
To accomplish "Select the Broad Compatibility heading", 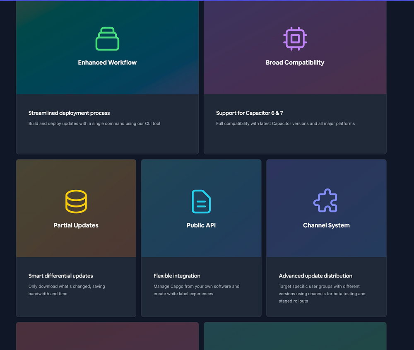I will pyautogui.click(x=295, y=63).
